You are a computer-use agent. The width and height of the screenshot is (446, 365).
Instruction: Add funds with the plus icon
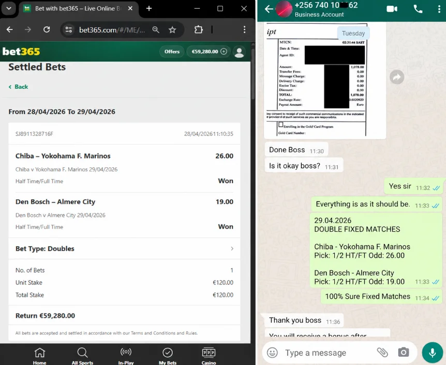[224, 52]
